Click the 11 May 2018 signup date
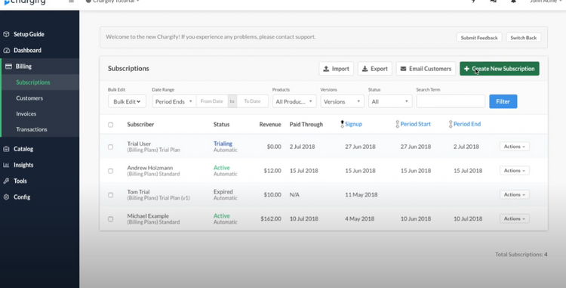566x288 pixels. pyautogui.click(x=361, y=194)
